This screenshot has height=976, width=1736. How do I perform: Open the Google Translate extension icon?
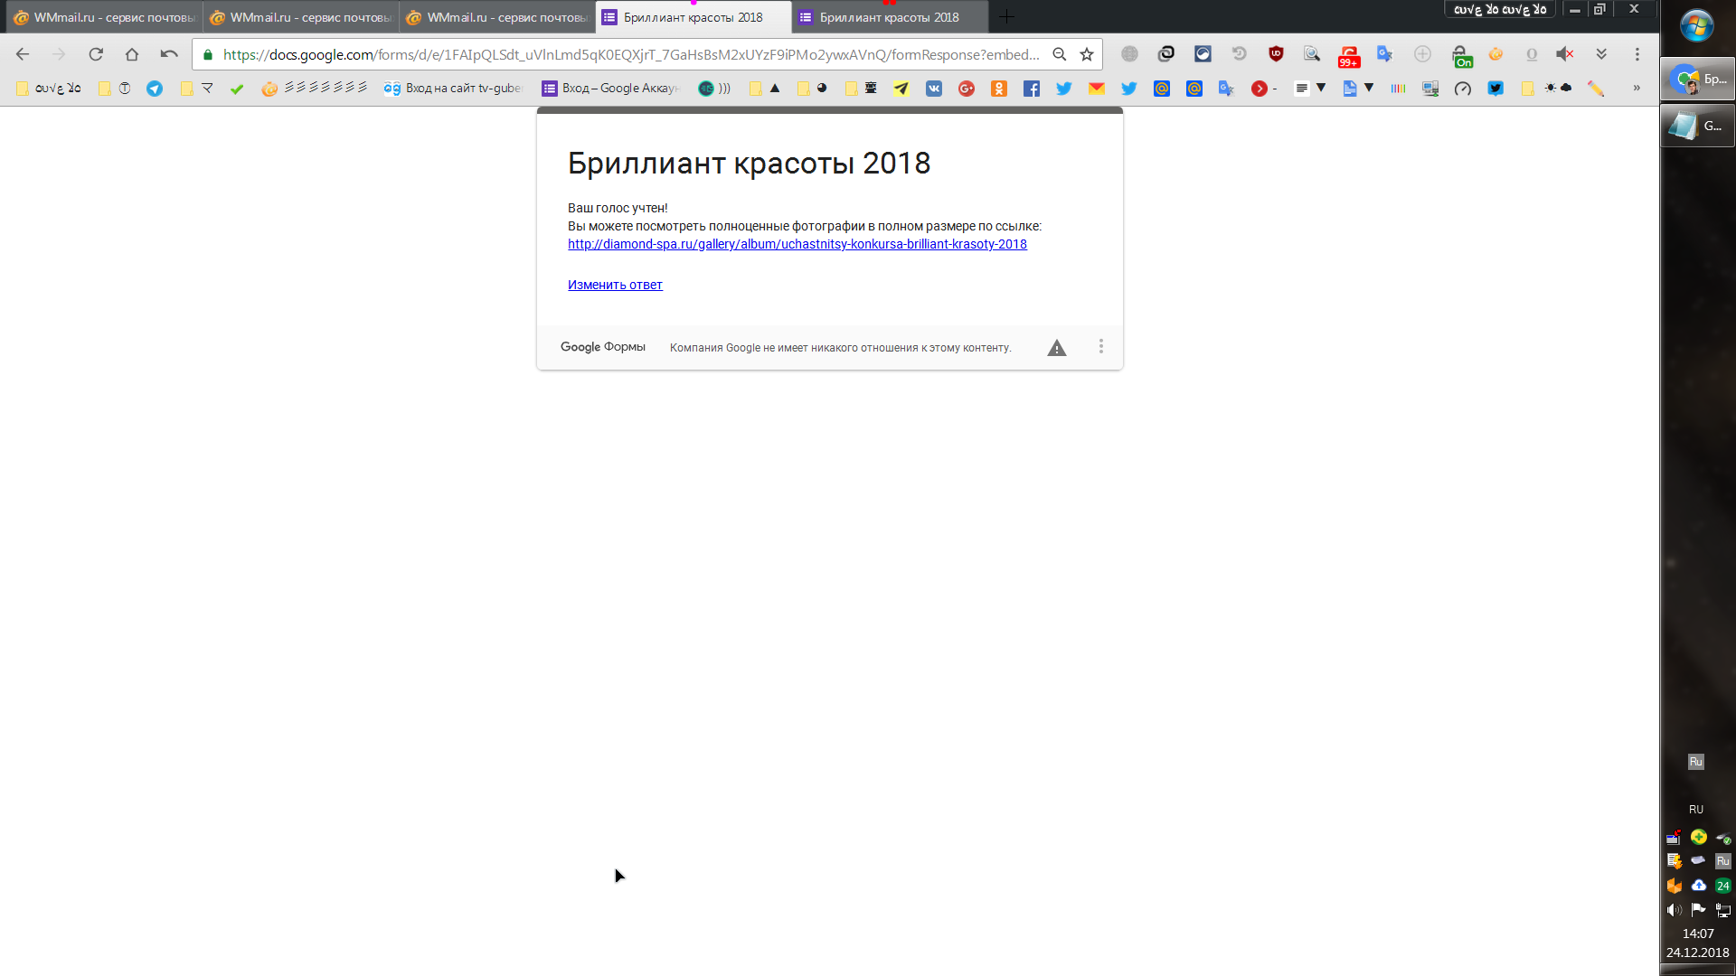tap(1384, 54)
